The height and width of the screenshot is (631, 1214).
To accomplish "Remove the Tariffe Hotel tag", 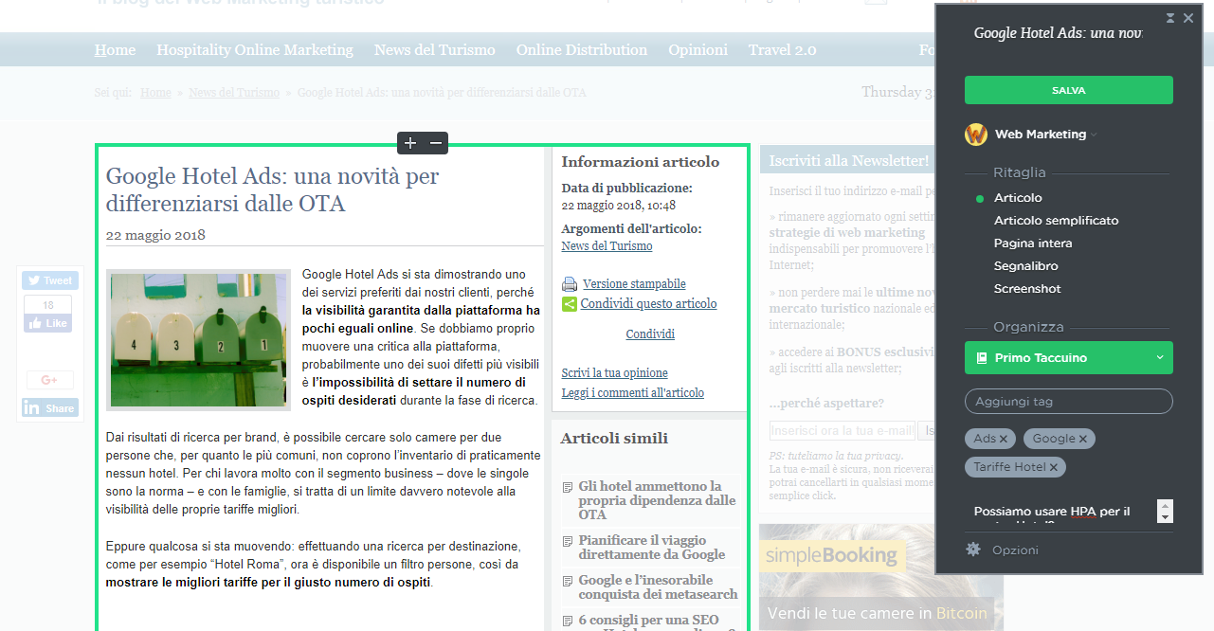I will click(1053, 467).
